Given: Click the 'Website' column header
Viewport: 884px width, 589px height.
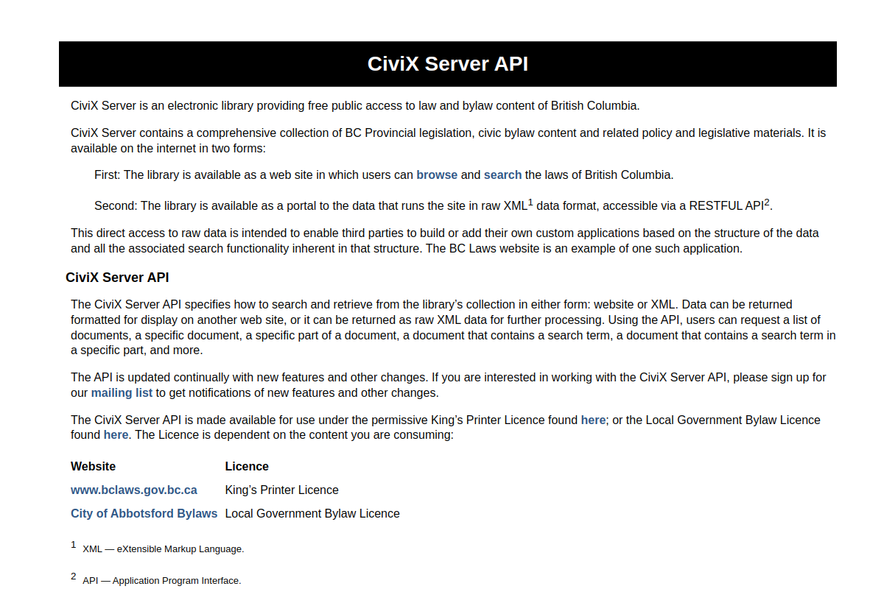Looking at the screenshot, I should click(x=93, y=467).
